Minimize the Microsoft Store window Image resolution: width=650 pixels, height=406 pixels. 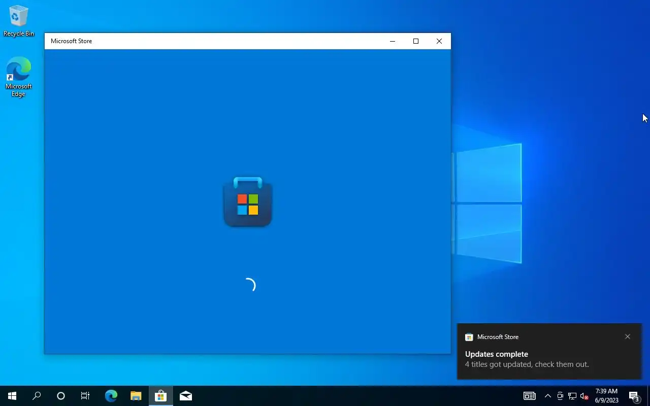tap(393, 41)
